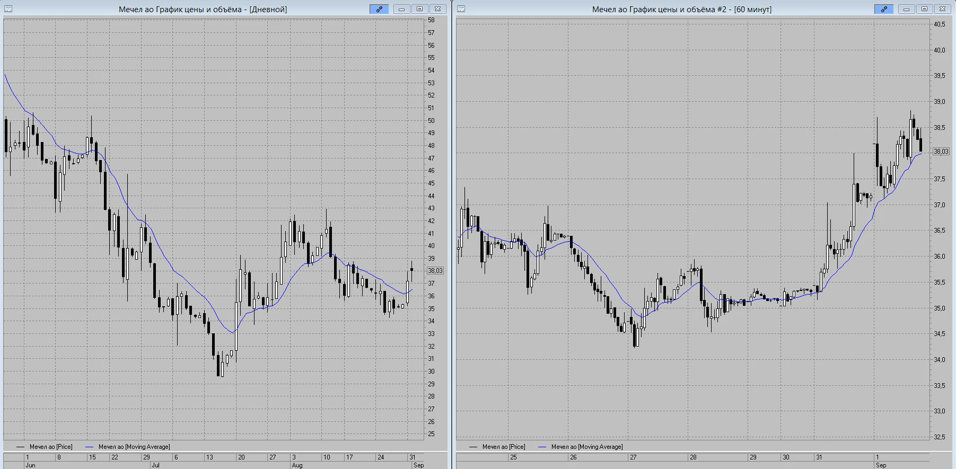Select the title 'Мечел ао График цены и объёма - [Дневной]'
The width and height of the screenshot is (956, 469).
click(x=203, y=10)
